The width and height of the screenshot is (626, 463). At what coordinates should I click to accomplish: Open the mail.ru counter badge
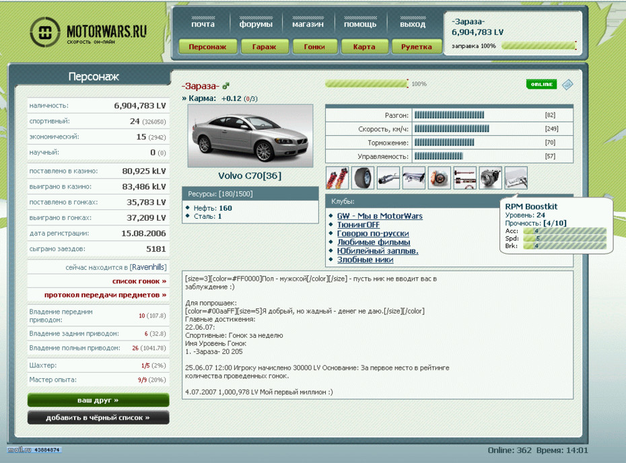click(34, 450)
